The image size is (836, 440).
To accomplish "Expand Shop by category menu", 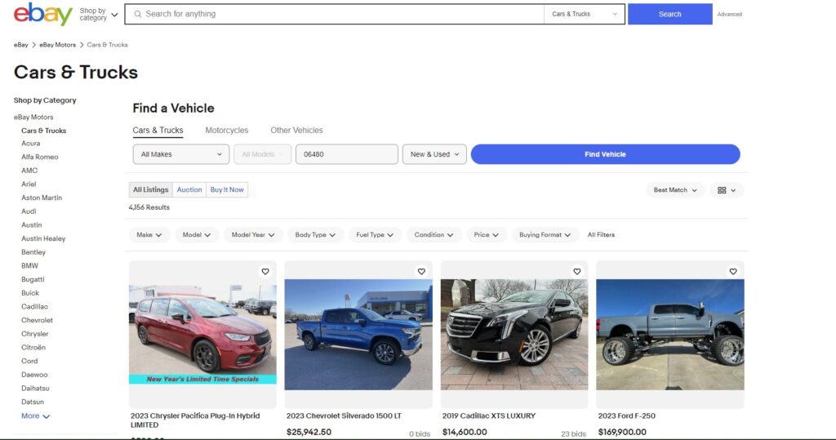I will [98, 14].
